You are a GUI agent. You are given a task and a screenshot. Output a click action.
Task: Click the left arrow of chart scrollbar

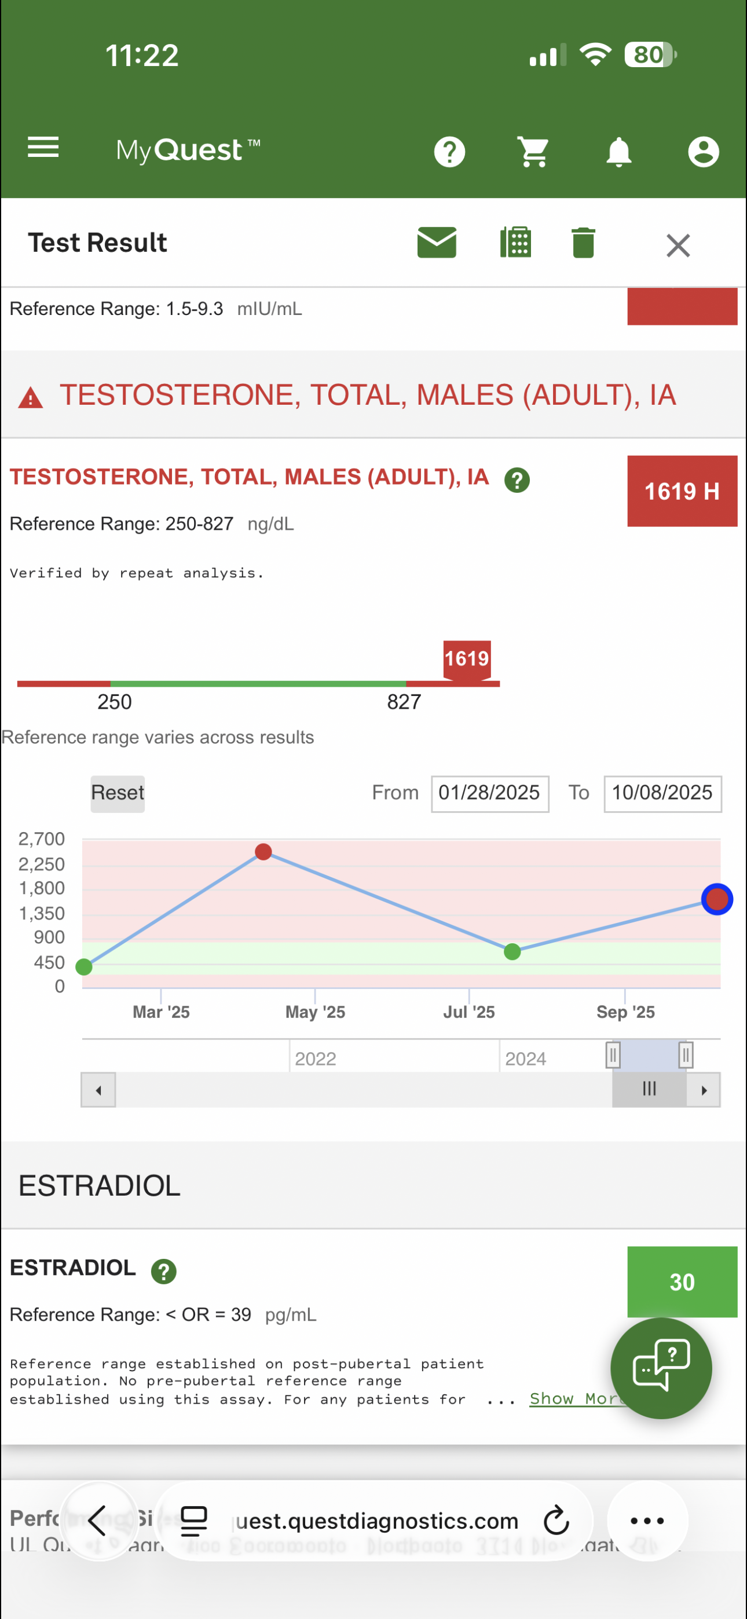(x=98, y=1090)
